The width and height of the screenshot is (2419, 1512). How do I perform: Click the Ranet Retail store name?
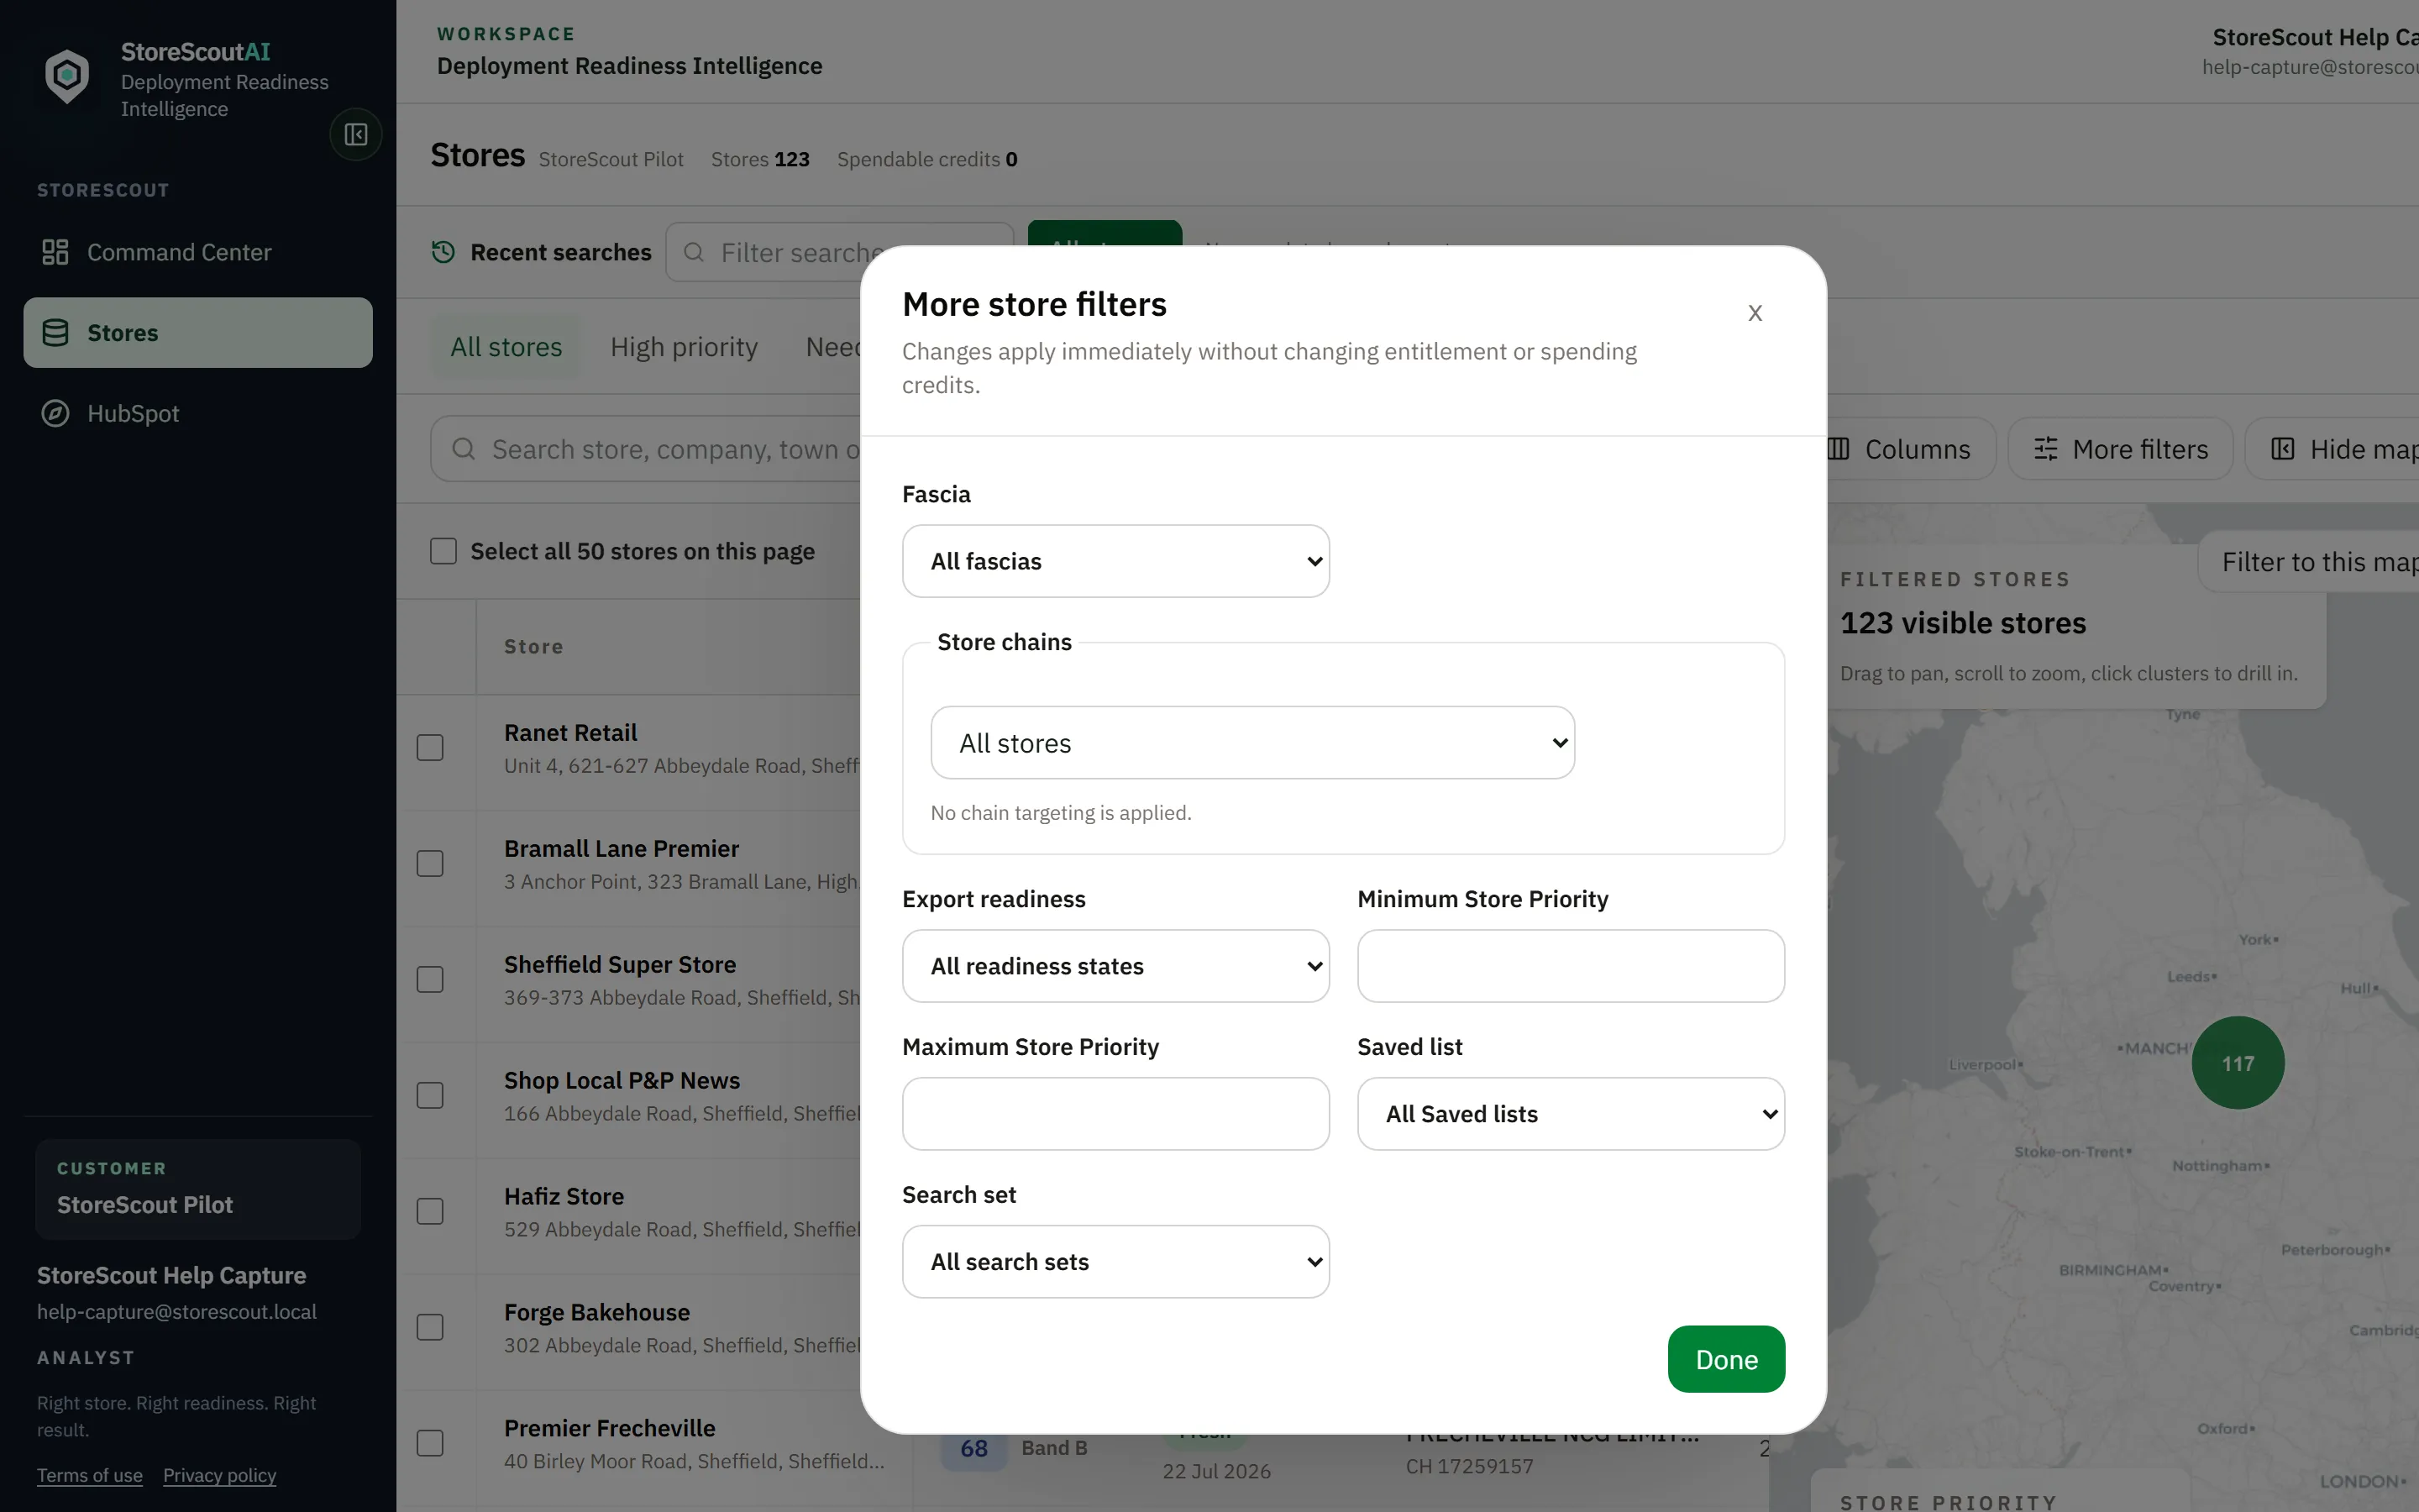pos(569,732)
